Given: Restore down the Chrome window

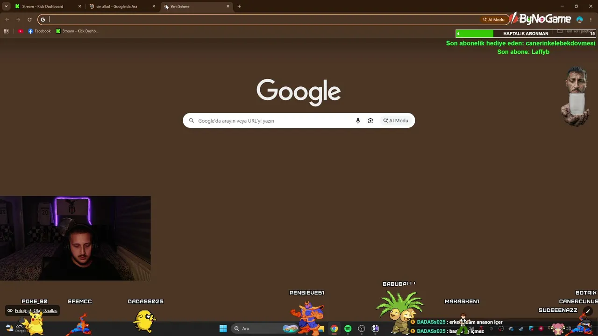Looking at the screenshot, I should [576, 6].
